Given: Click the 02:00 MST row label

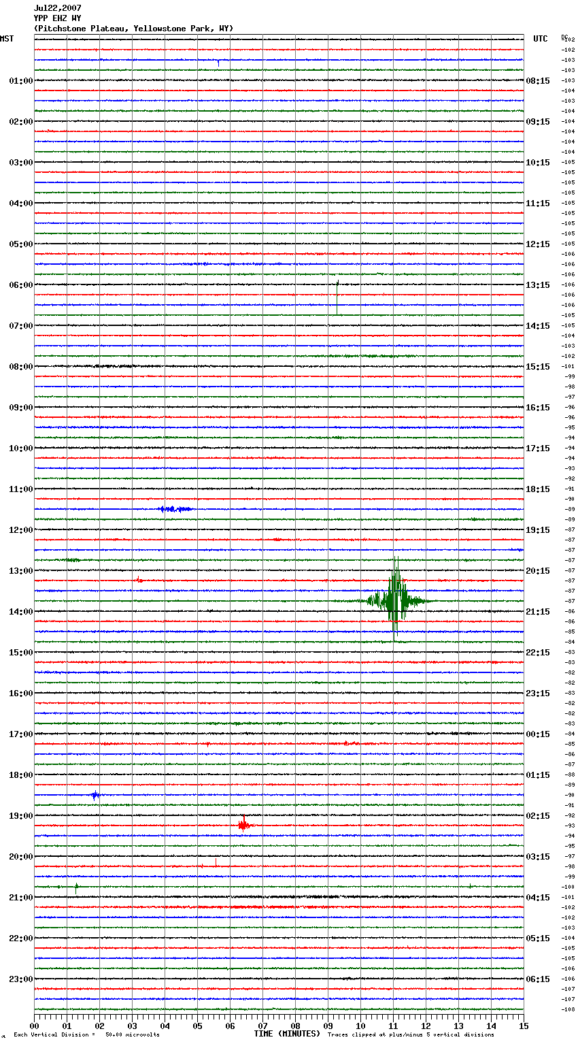Looking at the screenshot, I should [20, 122].
